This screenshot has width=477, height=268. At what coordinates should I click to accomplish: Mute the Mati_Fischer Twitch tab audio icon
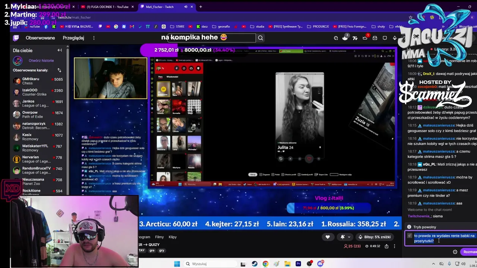[x=186, y=7]
